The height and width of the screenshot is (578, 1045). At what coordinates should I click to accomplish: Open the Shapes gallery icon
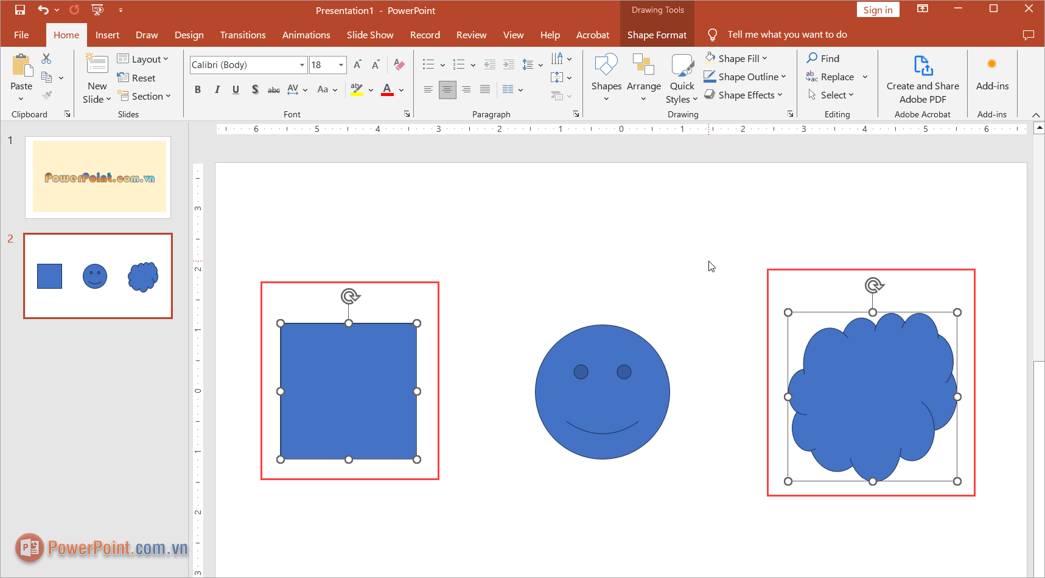tap(606, 64)
